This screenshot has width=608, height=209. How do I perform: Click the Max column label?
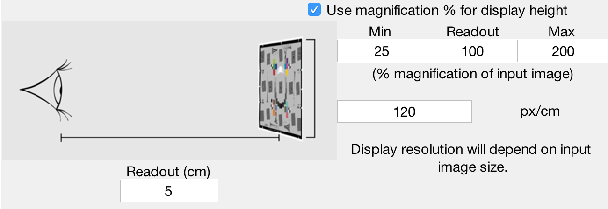(562, 32)
